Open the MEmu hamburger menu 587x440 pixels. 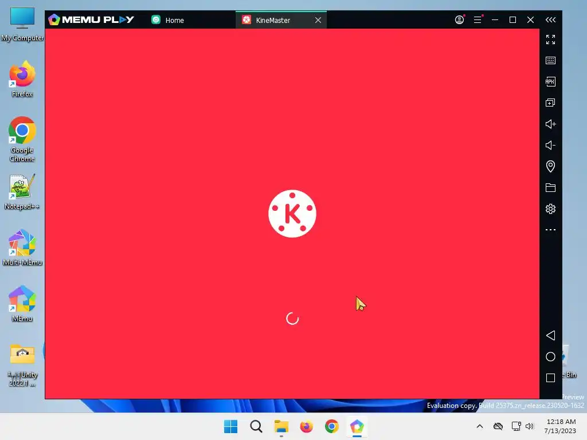[x=478, y=20]
